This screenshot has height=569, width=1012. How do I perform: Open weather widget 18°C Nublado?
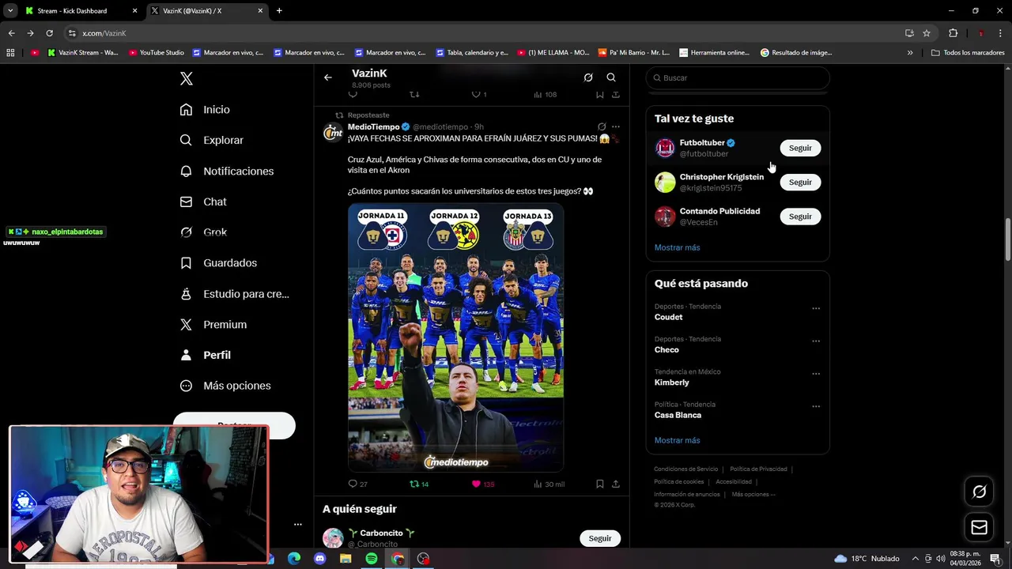[867, 559]
